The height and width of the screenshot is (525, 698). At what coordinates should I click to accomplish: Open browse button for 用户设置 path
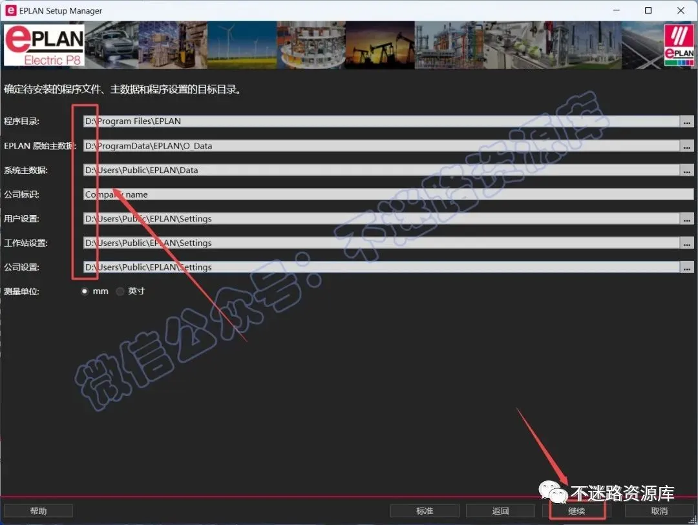coord(687,218)
